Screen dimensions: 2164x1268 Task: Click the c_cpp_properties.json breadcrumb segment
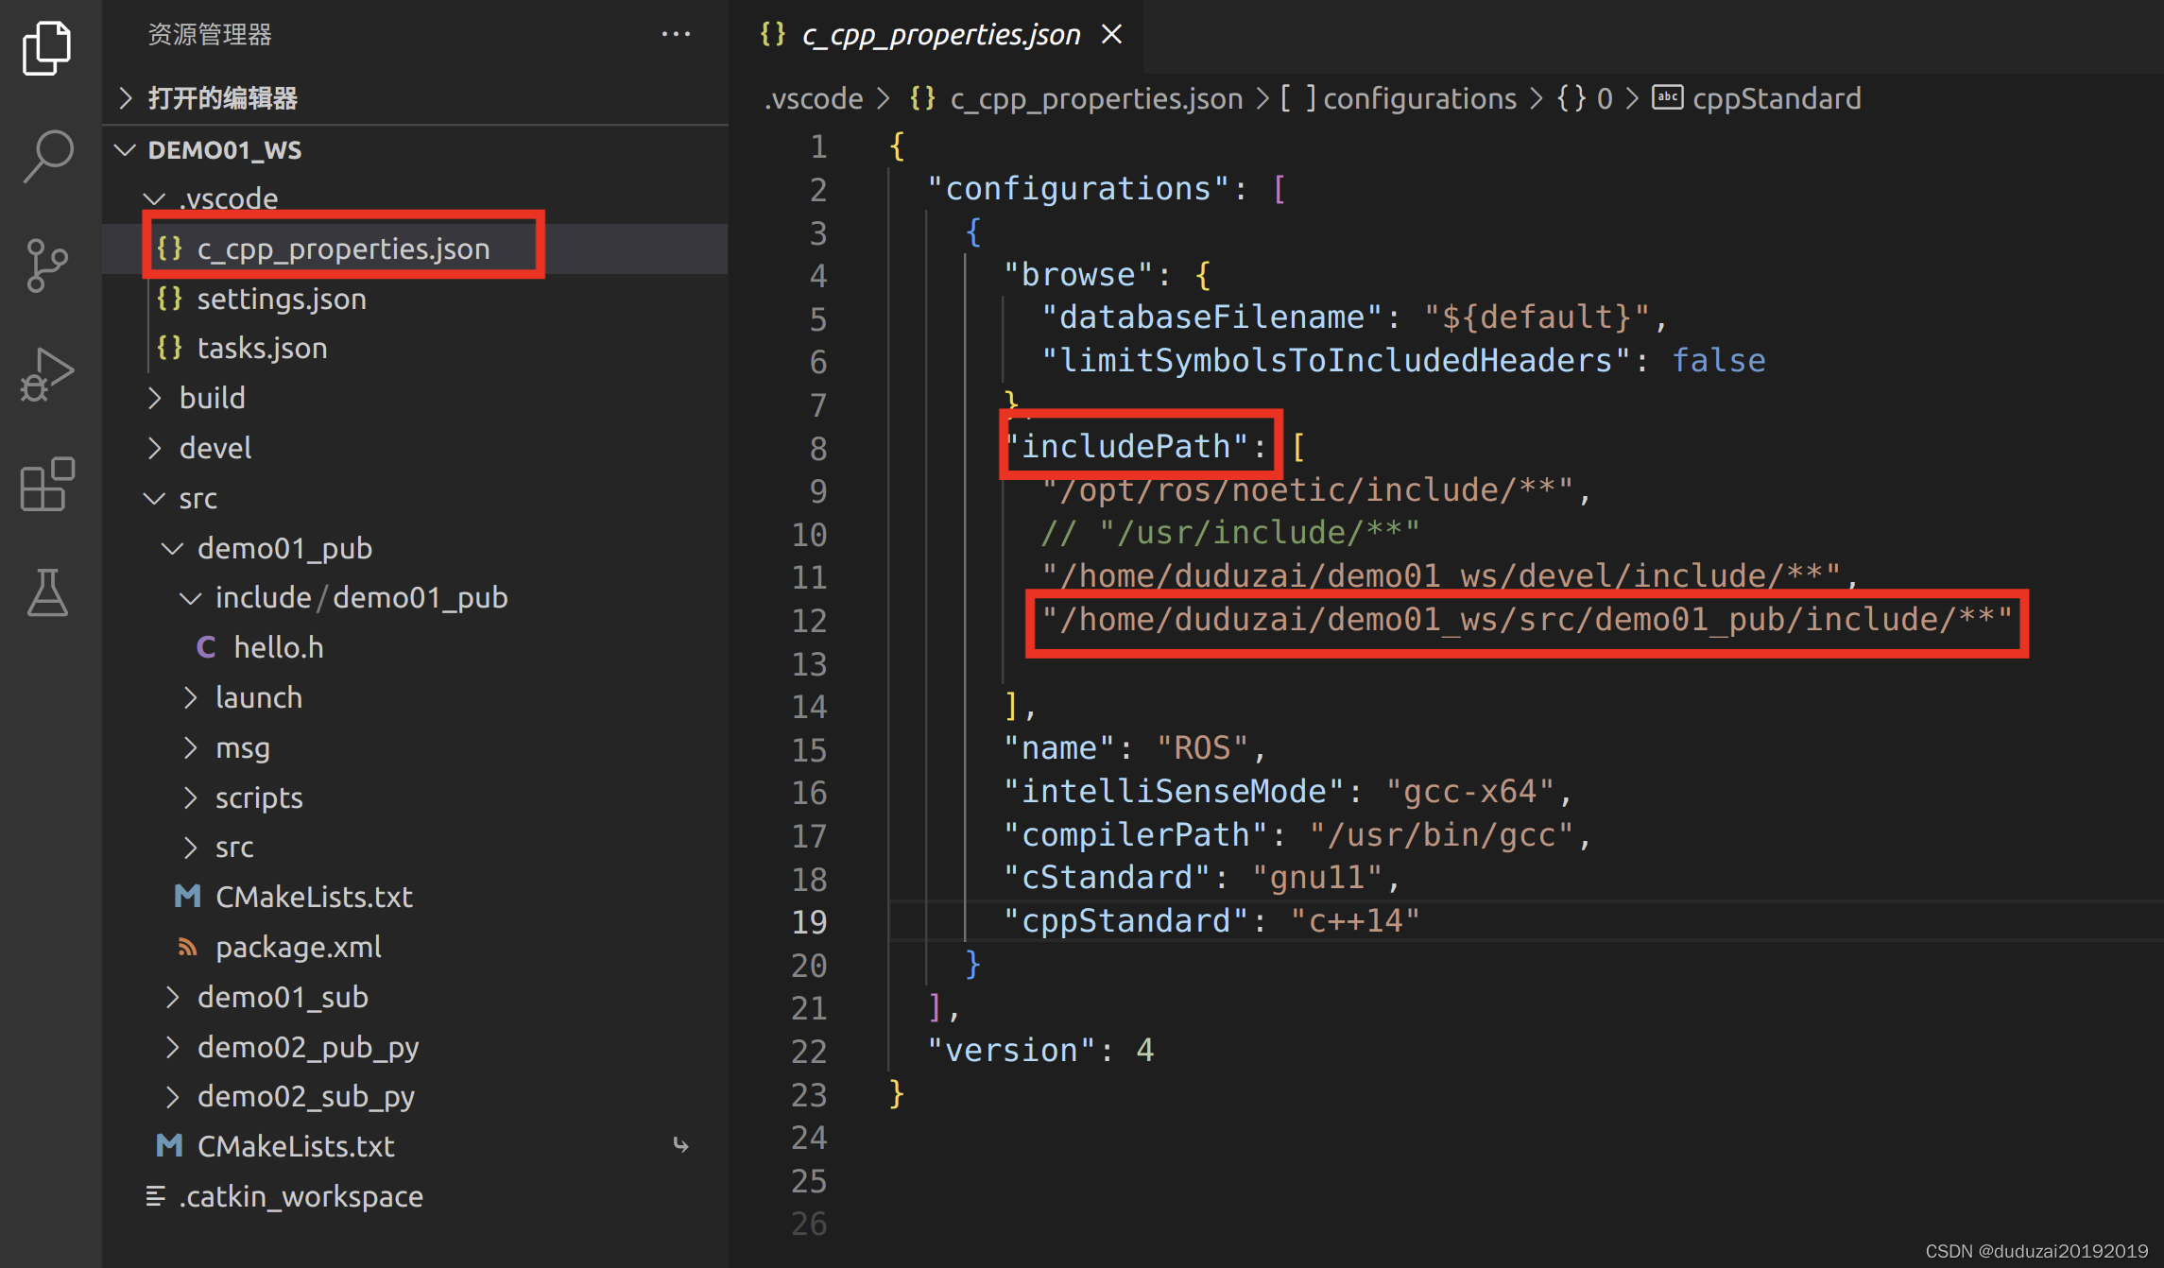(1076, 98)
